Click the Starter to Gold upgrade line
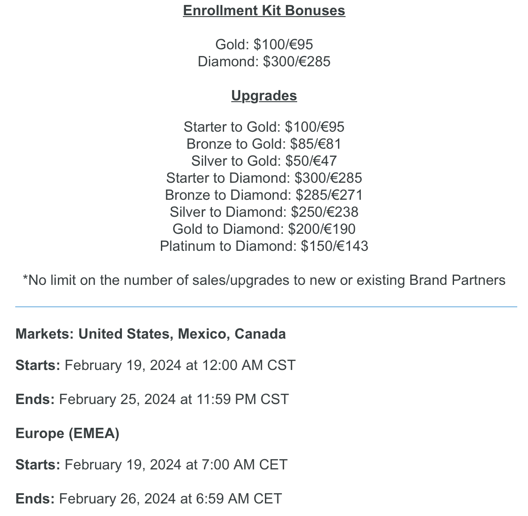This screenshot has height=516, width=528. tap(264, 127)
